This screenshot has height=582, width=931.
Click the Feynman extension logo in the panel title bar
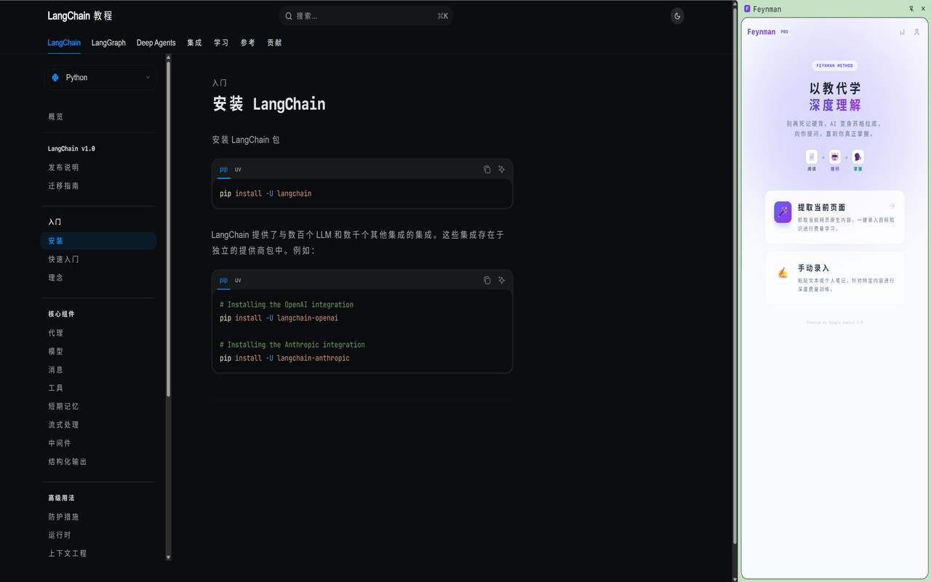[747, 9]
